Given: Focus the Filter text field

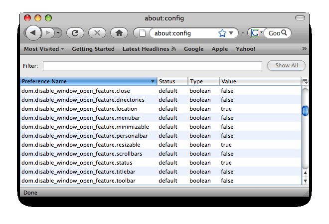Looking at the screenshot, I should [152, 66].
